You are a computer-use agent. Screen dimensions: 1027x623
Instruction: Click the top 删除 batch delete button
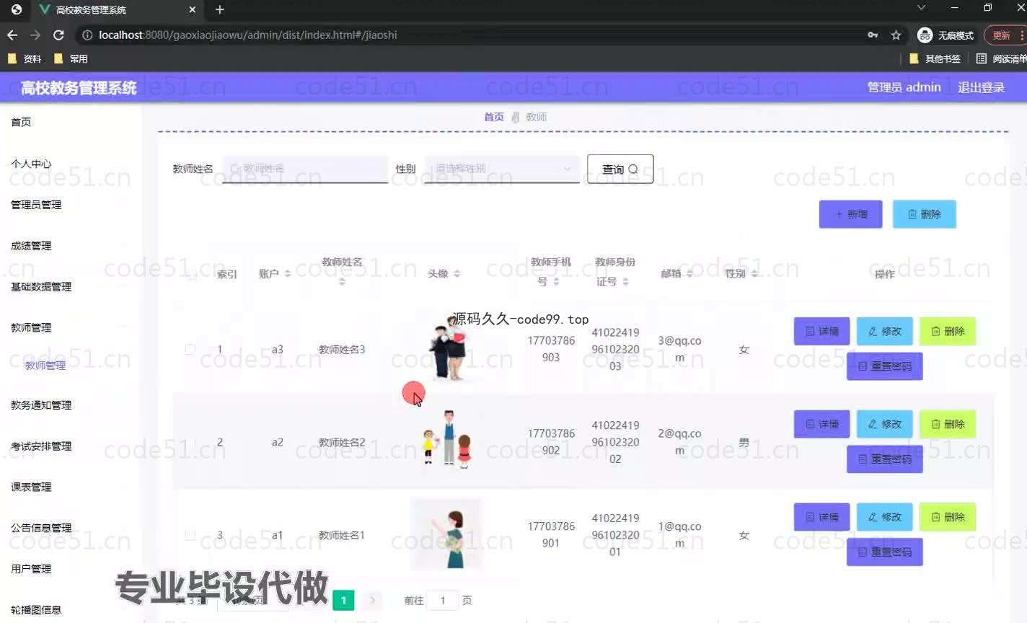(x=925, y=214)
